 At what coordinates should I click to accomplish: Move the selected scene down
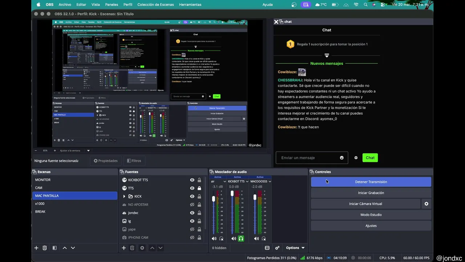(73, 248)
